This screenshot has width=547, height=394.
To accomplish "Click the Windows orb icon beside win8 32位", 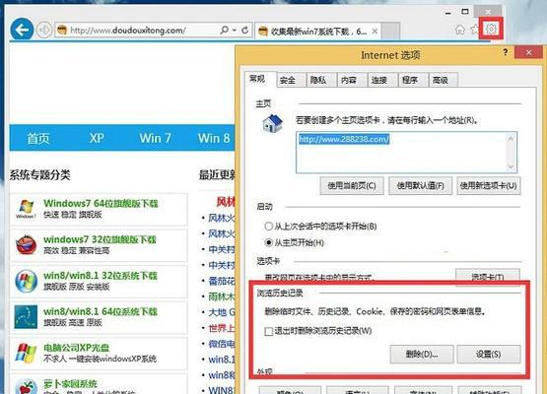I will click(26, 281).
